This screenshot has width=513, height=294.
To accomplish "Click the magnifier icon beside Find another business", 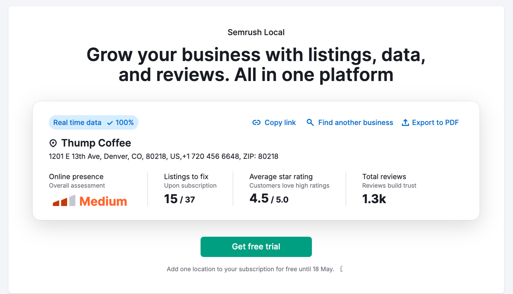I will coord(310,122).
